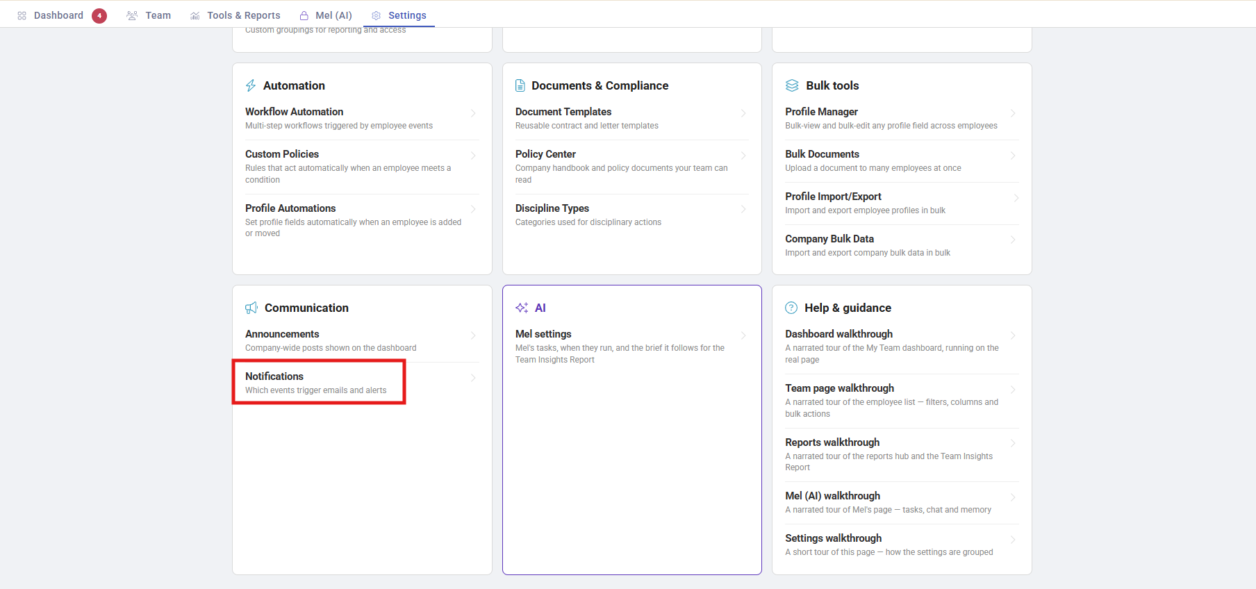
Task: Click the chevron next to Company Bulk Data
Action: click(1013, 240)
